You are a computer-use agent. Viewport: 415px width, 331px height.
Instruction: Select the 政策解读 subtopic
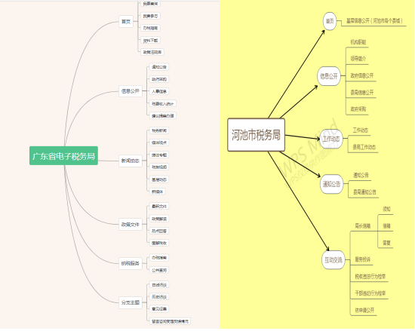[x=159, y=219]
